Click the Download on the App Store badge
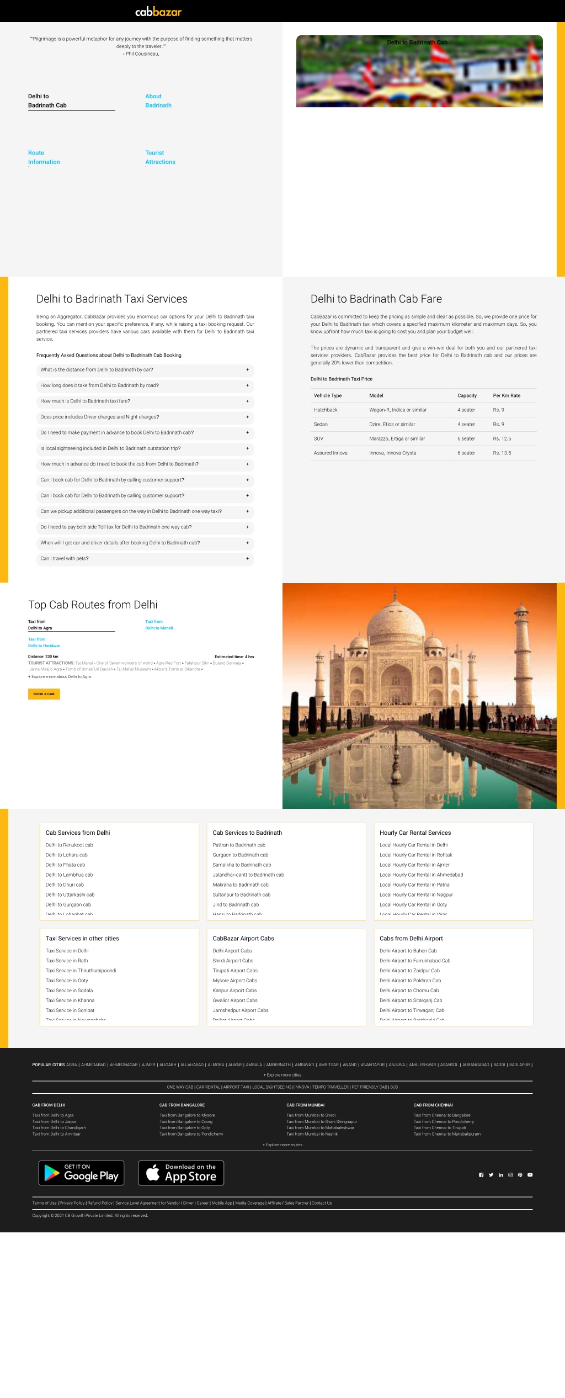The image size is (565, 1398). coord(181,1173)
